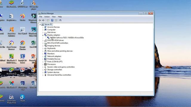The width and height of the screenshot is (191, 107).
Task: Expand the DVD/CD-ROM drives node arrow
Action: coord(43,40)
